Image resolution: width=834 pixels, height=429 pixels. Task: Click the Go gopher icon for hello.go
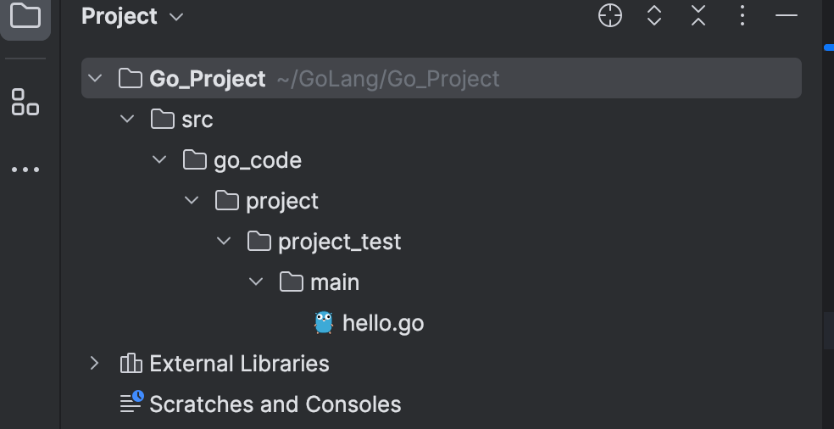(x=324, y=323)
